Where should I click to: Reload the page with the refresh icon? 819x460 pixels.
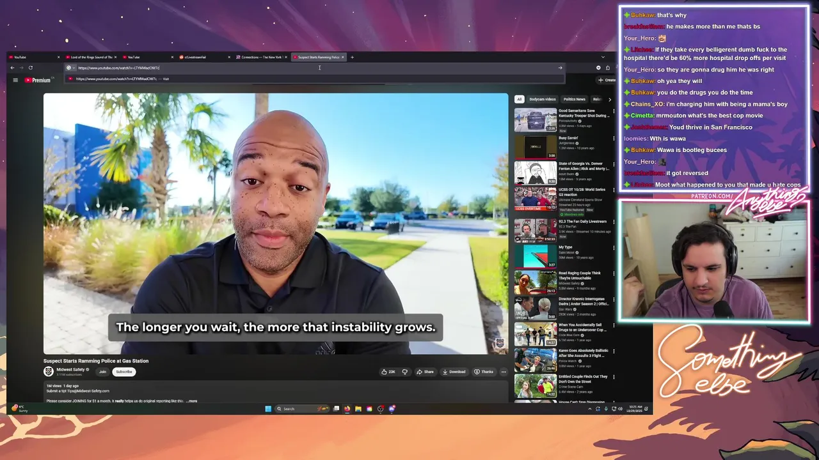click(30, 68)
